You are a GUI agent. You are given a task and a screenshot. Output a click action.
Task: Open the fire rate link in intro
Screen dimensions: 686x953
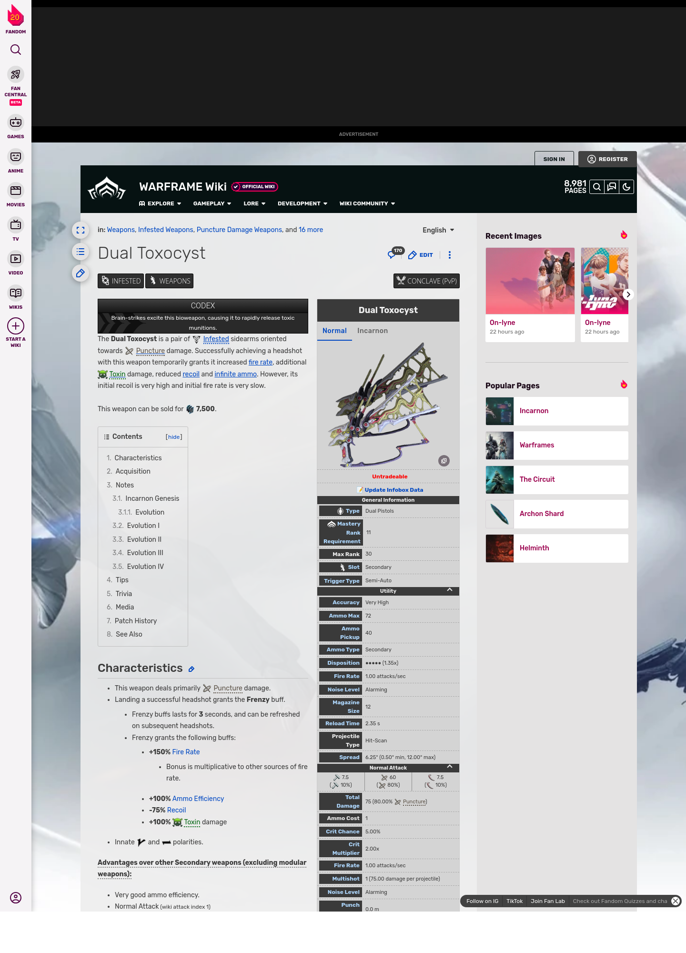[x=261, y=362]
